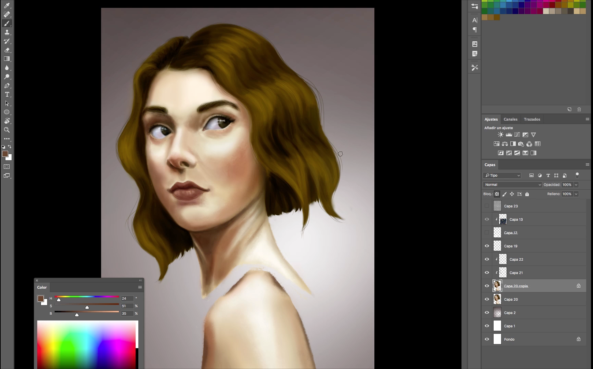
Task: Add a Photo Filter adjustment
Action: click(x=521, y=144)
